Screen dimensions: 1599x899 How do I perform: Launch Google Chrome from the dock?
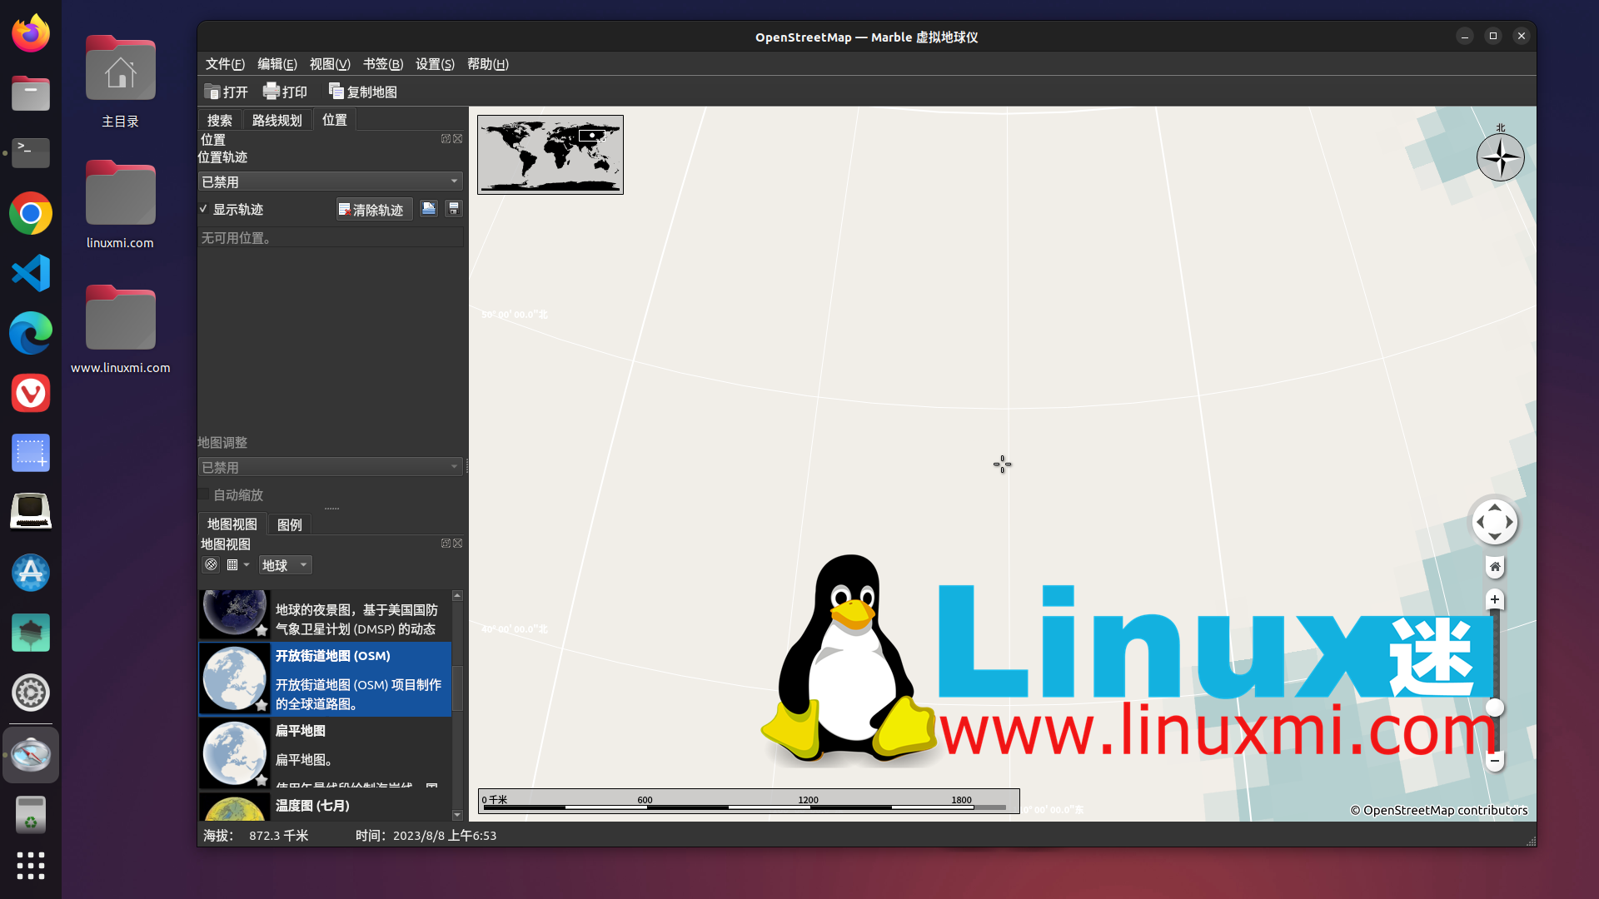click(31, 213)
